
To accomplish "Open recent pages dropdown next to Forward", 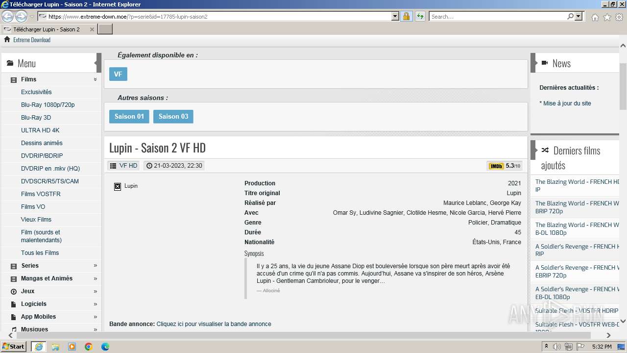I will tap(32, 17).
